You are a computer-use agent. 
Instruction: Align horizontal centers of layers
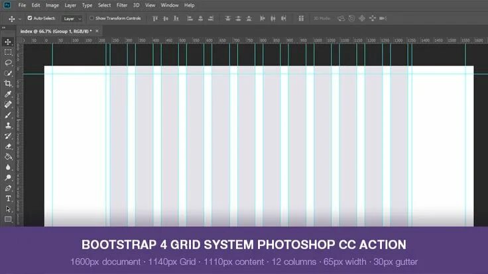(x=200, y=19)
